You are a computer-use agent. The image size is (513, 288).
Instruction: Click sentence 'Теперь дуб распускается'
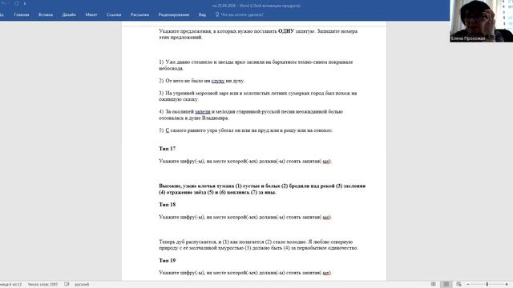258,245
